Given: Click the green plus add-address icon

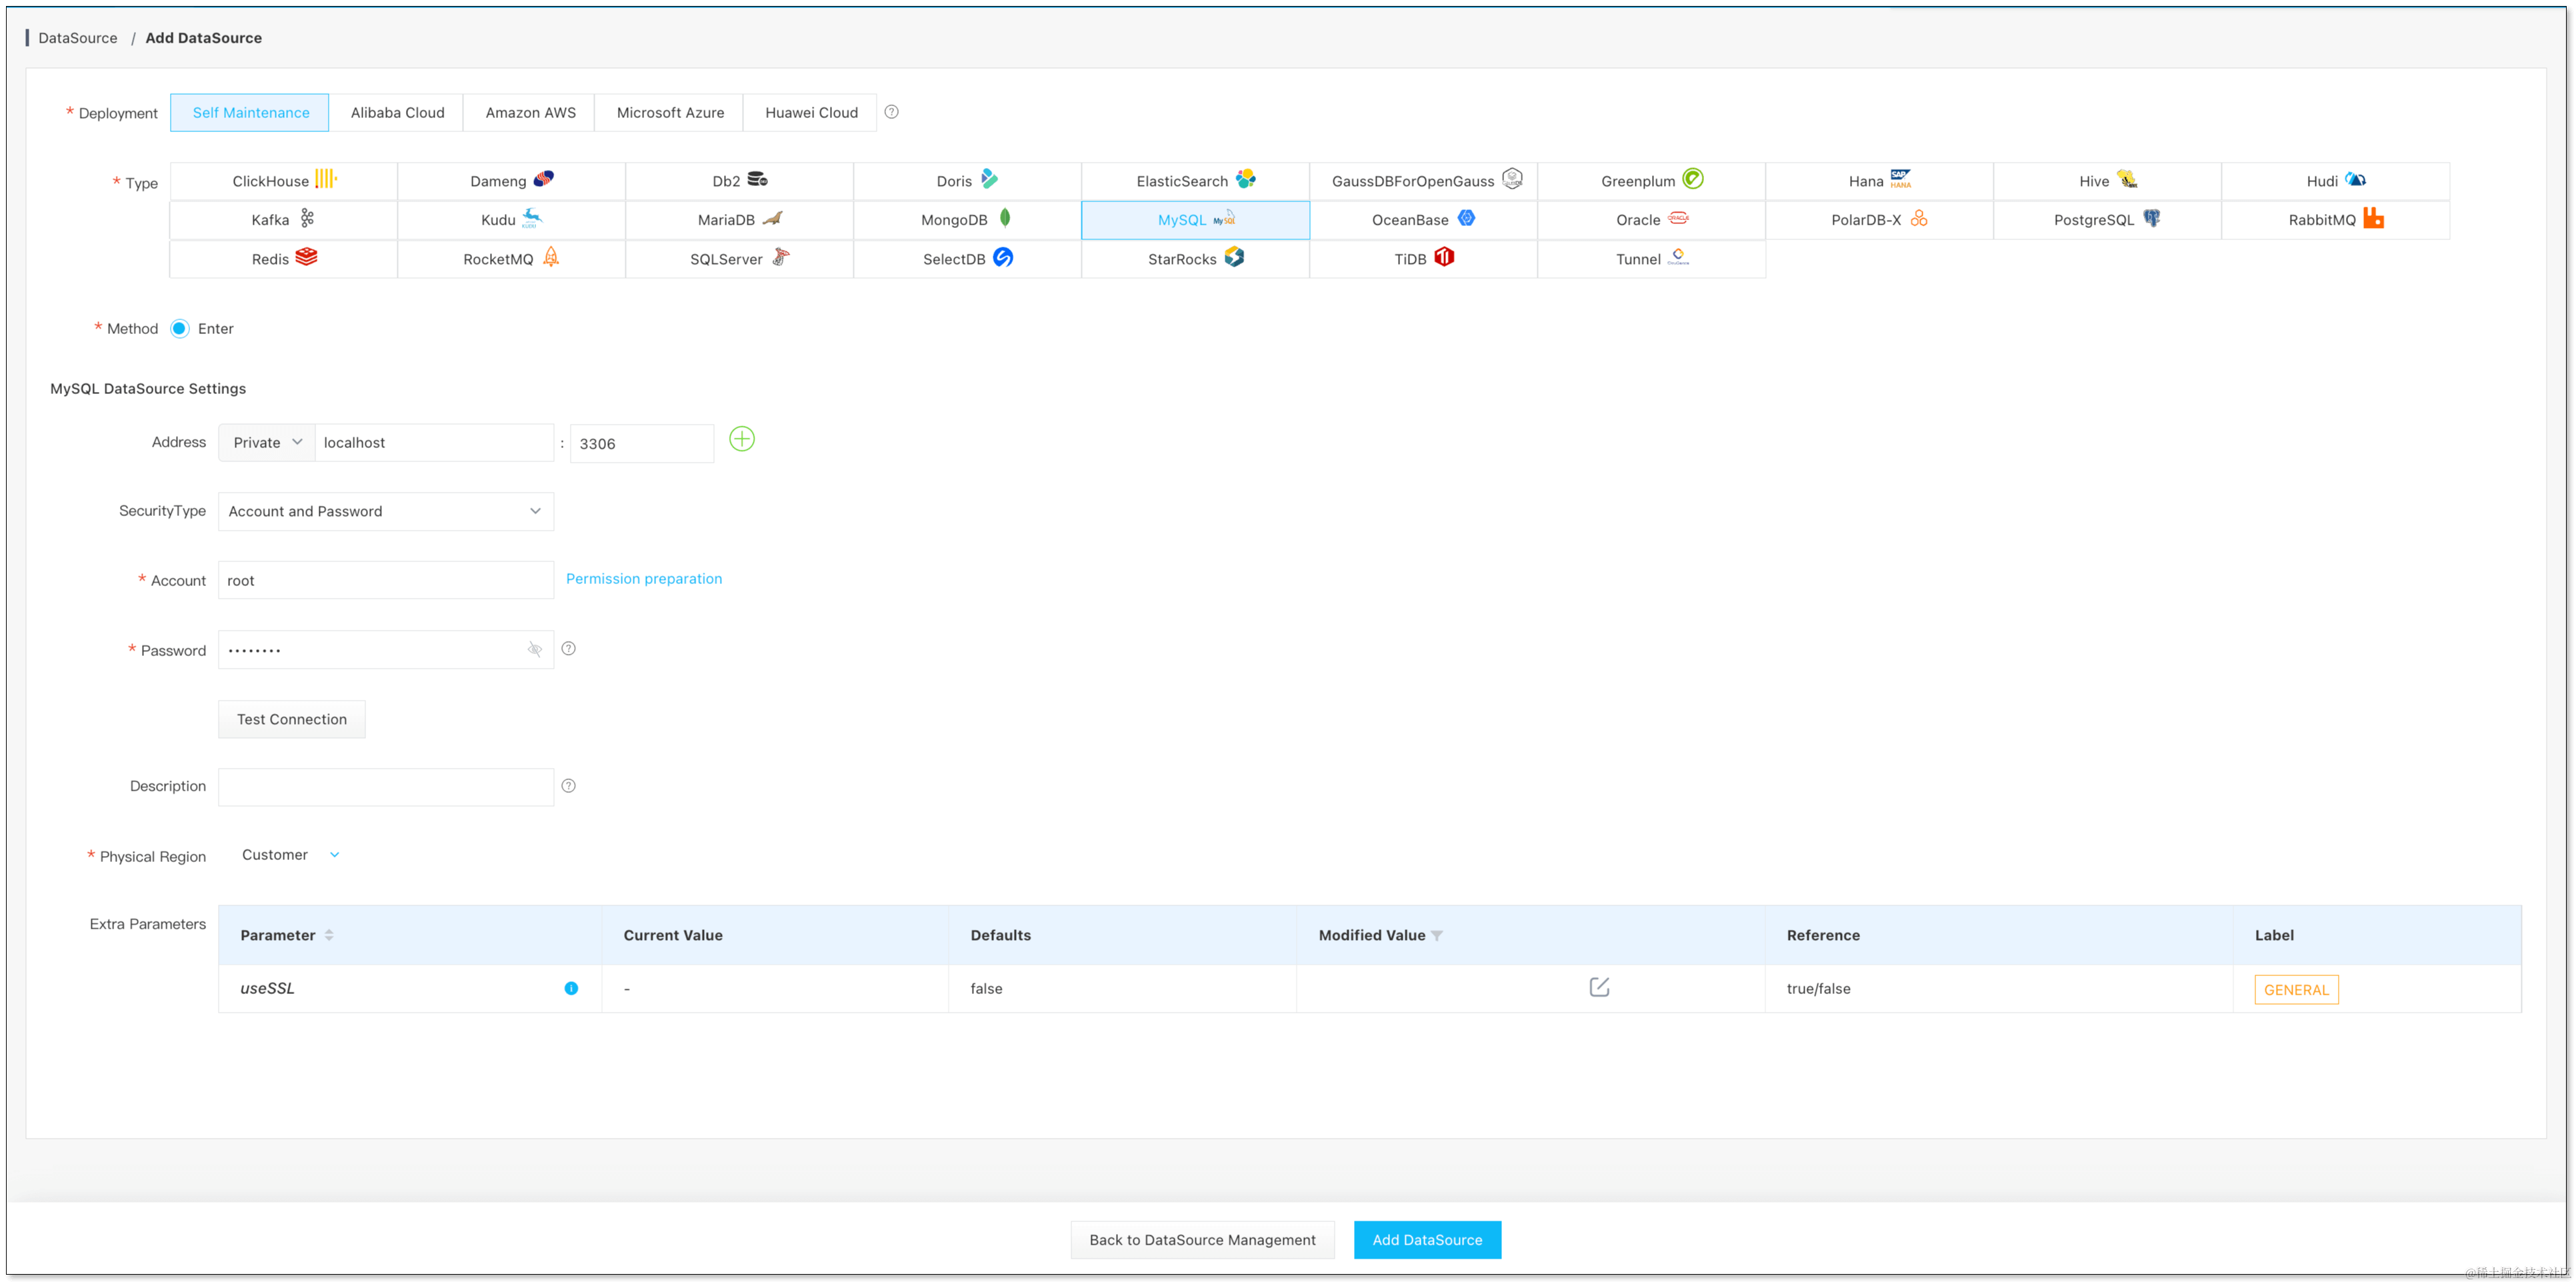Looking at the screenshot, I should tap(741, 439).
